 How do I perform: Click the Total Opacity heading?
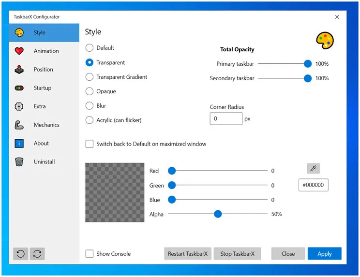click(x=237, y=49)
